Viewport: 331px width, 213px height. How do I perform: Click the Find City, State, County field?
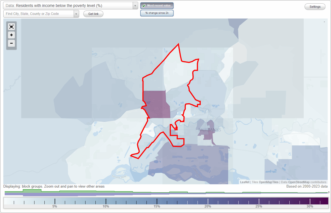(39, 14)
